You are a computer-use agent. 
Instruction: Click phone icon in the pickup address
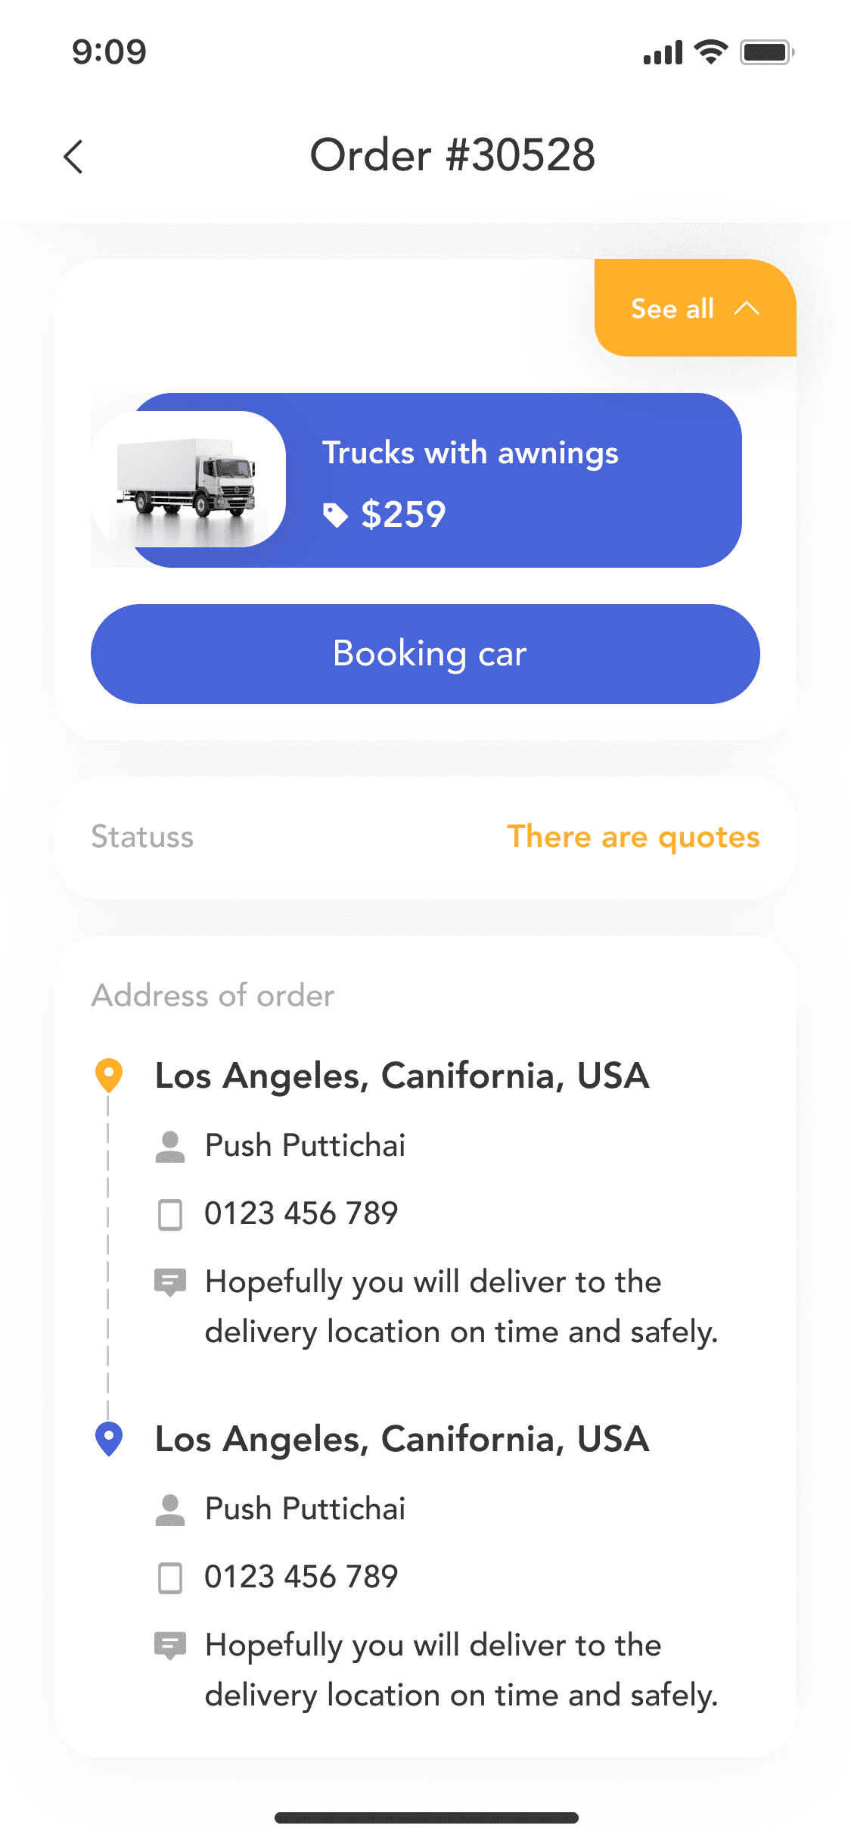pos(170,1214)
